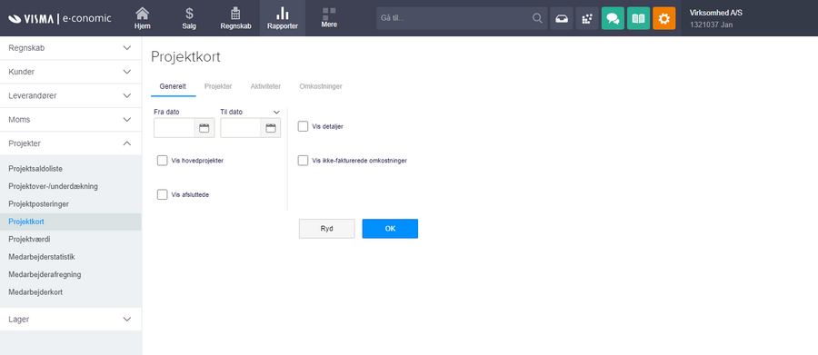
Task: Open Salg section with dollar icon
Action: 189,18
